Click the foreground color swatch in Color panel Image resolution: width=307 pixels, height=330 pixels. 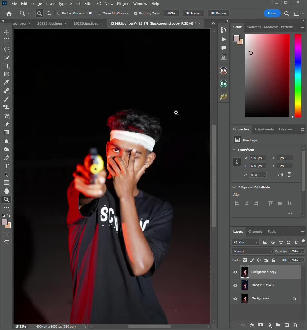[x=236, y=38]
